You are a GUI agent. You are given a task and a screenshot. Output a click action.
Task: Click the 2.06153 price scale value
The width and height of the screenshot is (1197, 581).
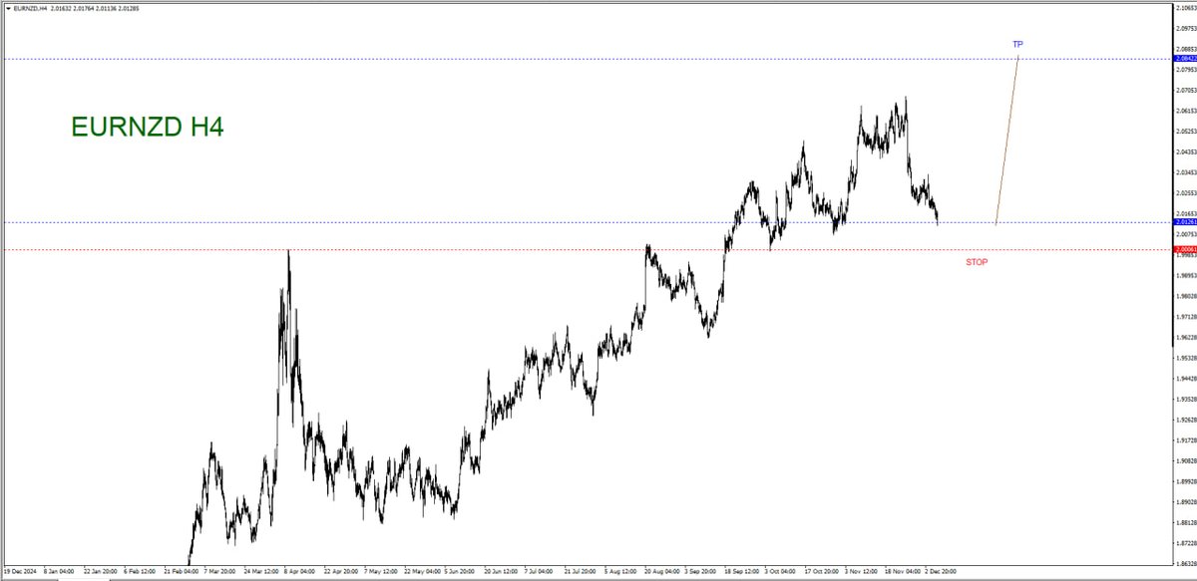[x=1187, y=111]
